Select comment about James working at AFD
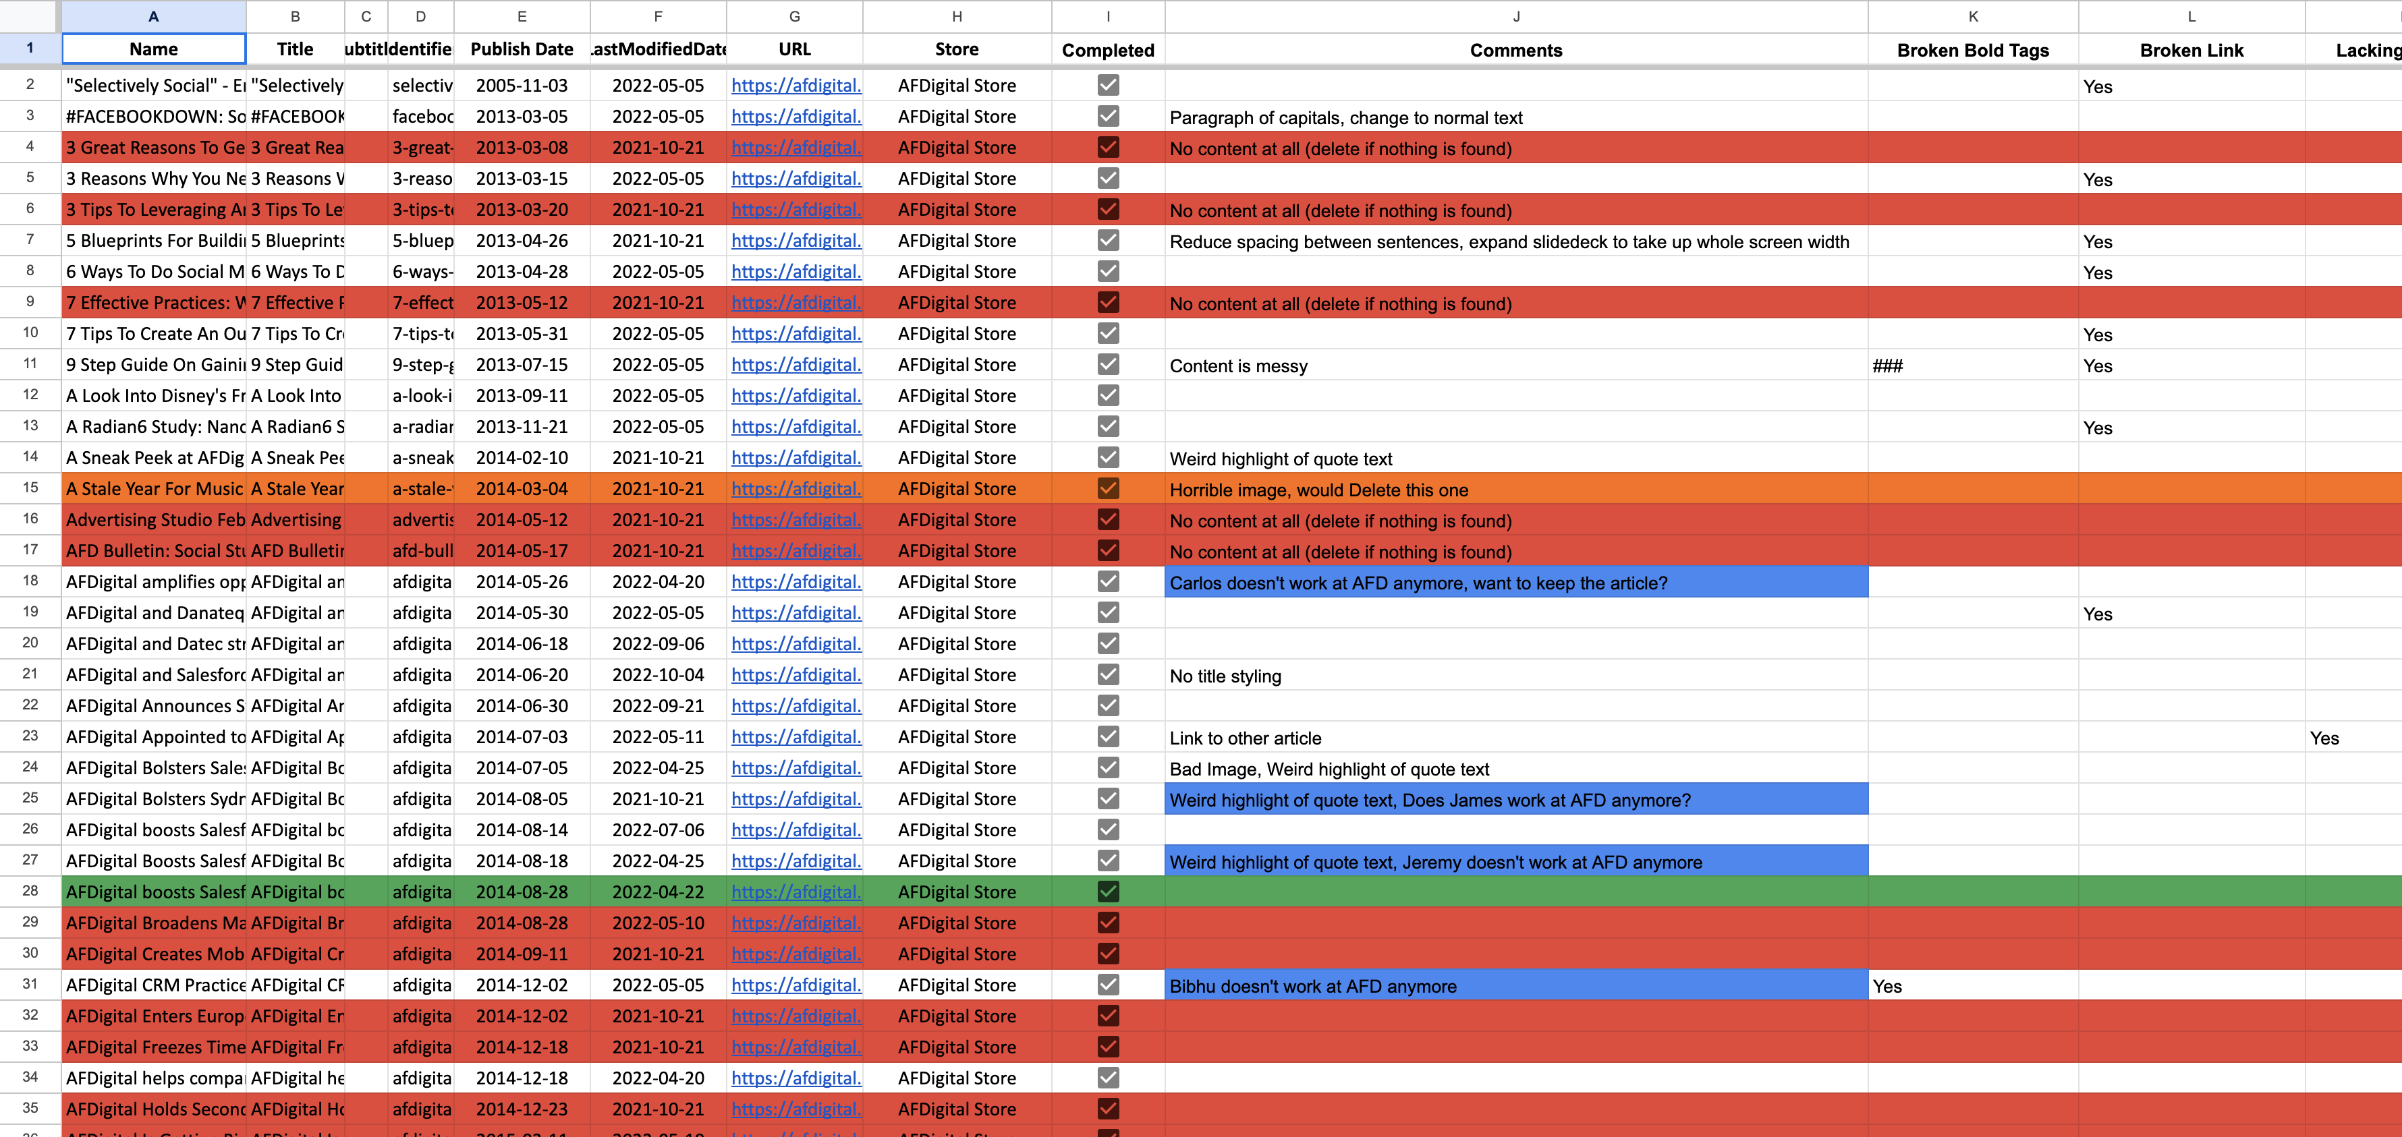 coord(1516,800)
